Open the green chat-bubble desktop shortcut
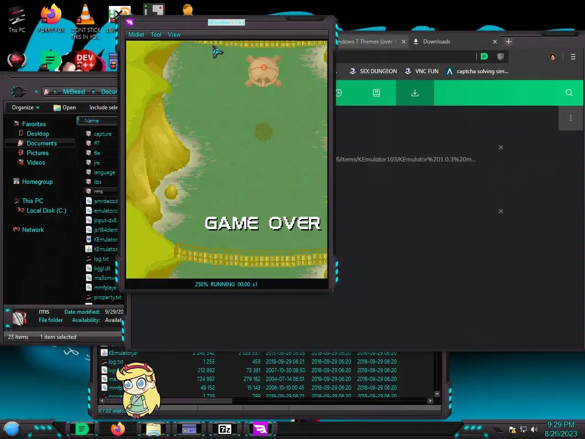This screenshot has height=439, width=585. [50, 60]
